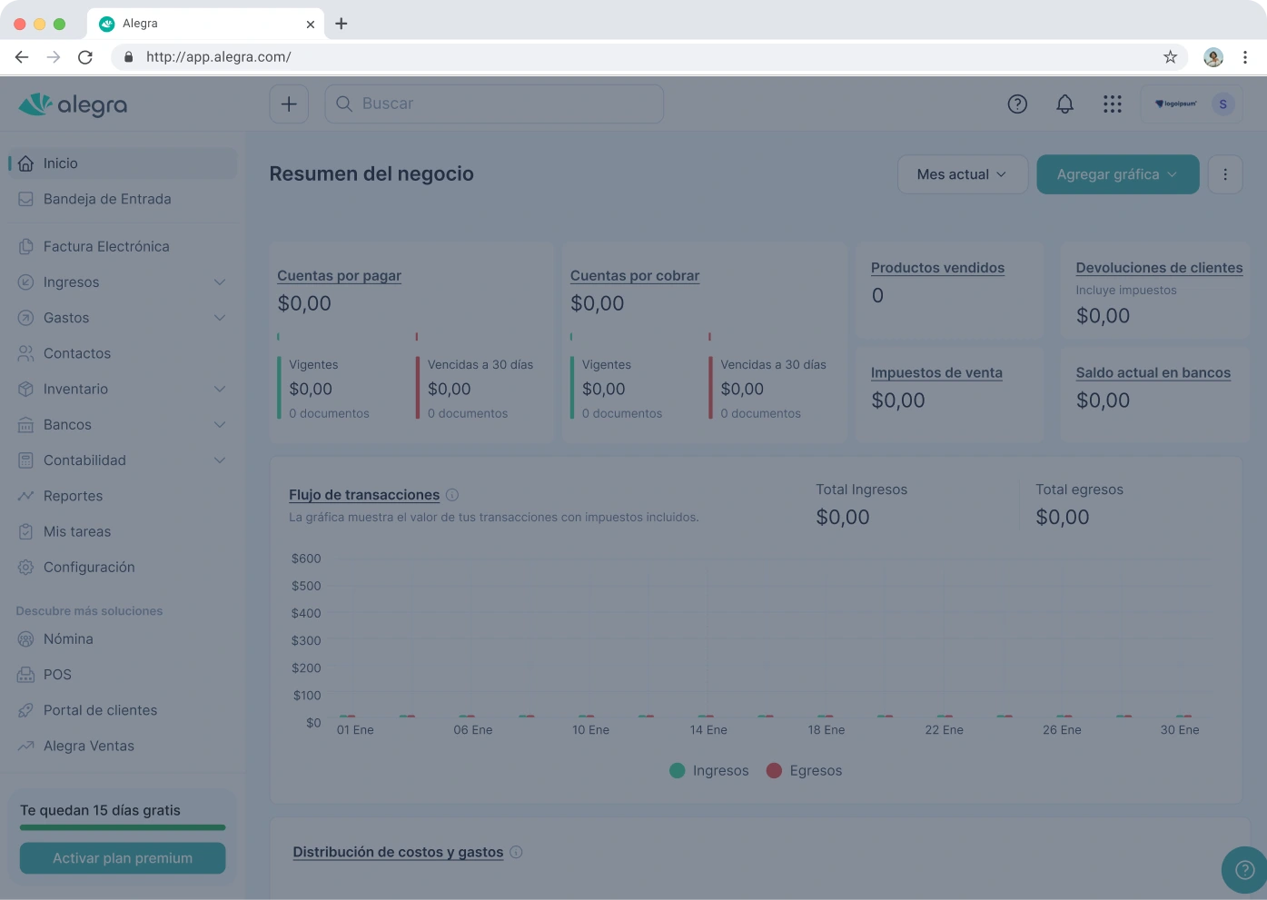This screenshot has height=900, width=1267.
Task: Open the Agregar gráfica dropdown
Action: [1117, 174]
